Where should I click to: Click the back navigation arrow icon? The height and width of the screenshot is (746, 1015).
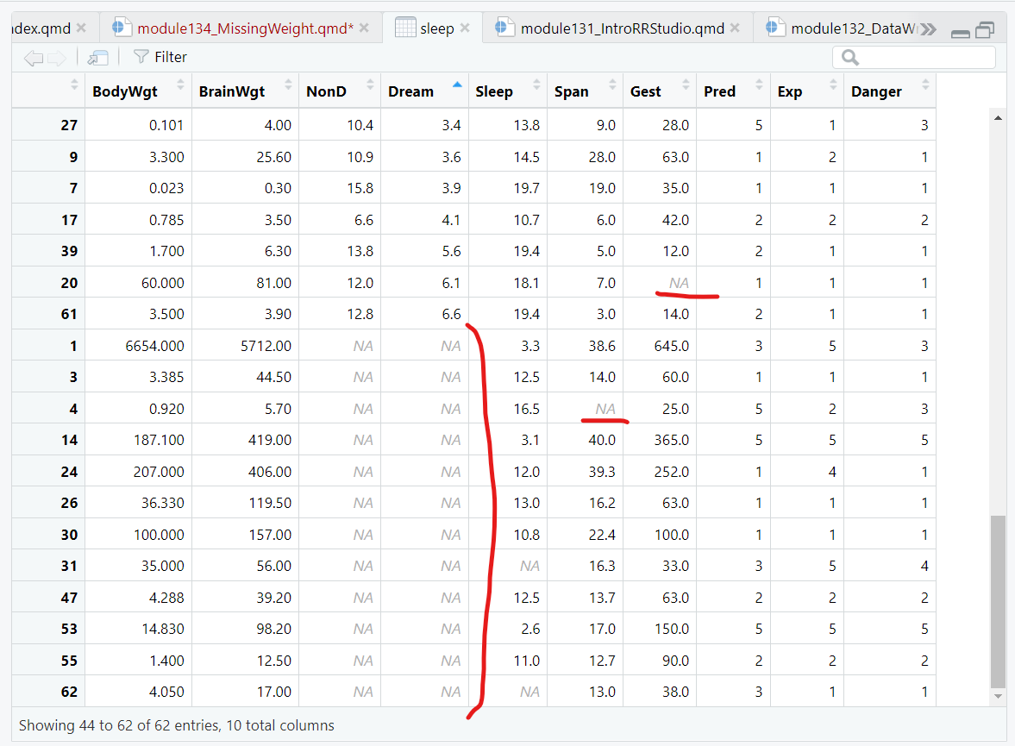point(33,58)
